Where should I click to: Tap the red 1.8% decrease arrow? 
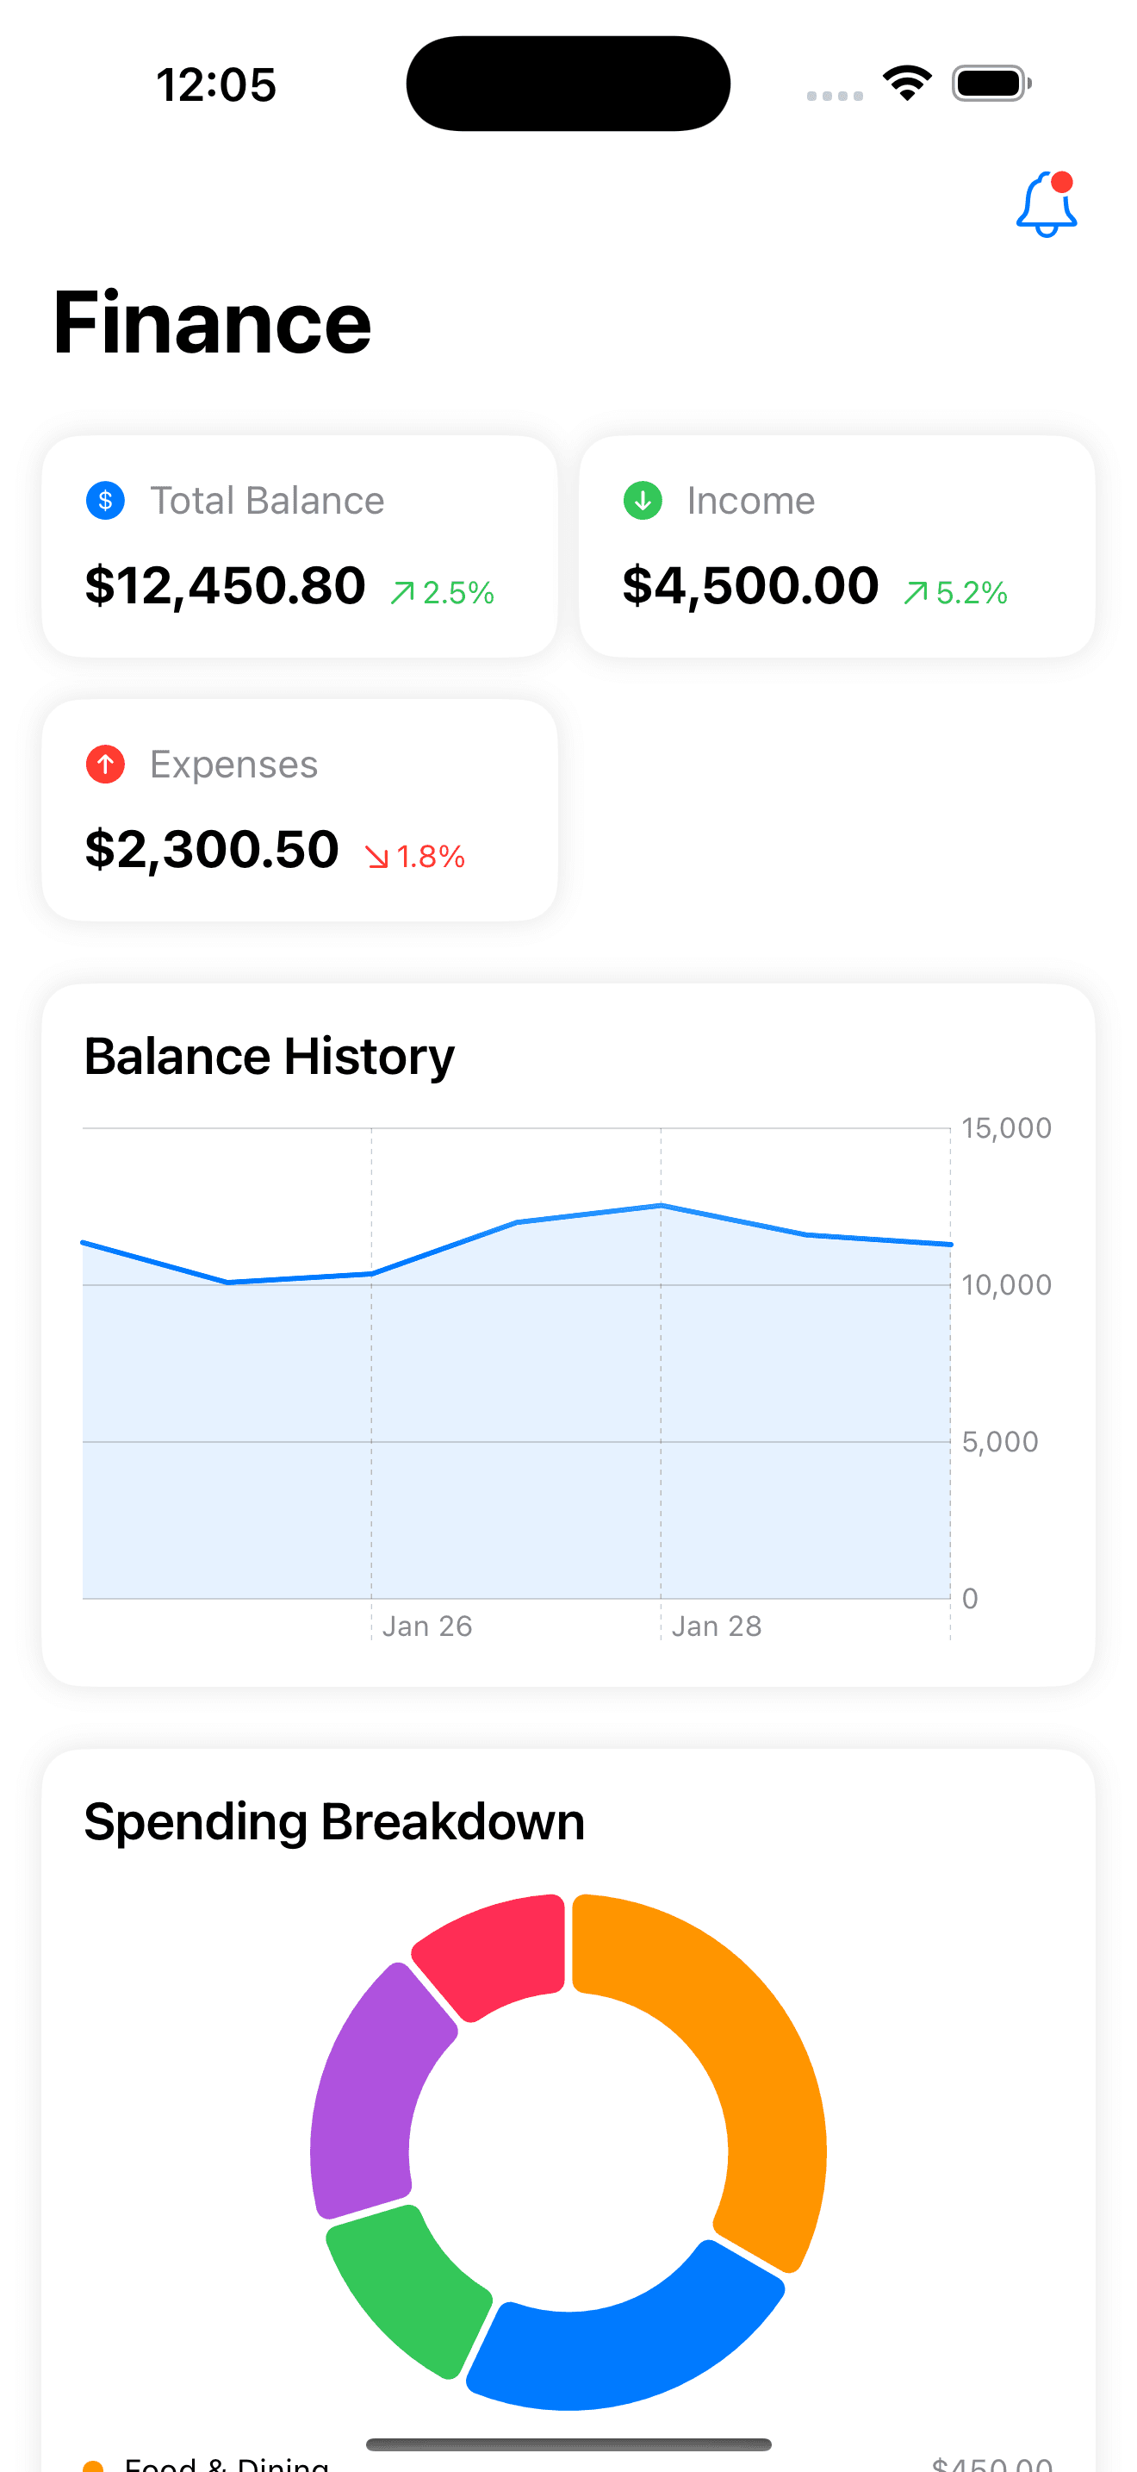coord(376,856)
